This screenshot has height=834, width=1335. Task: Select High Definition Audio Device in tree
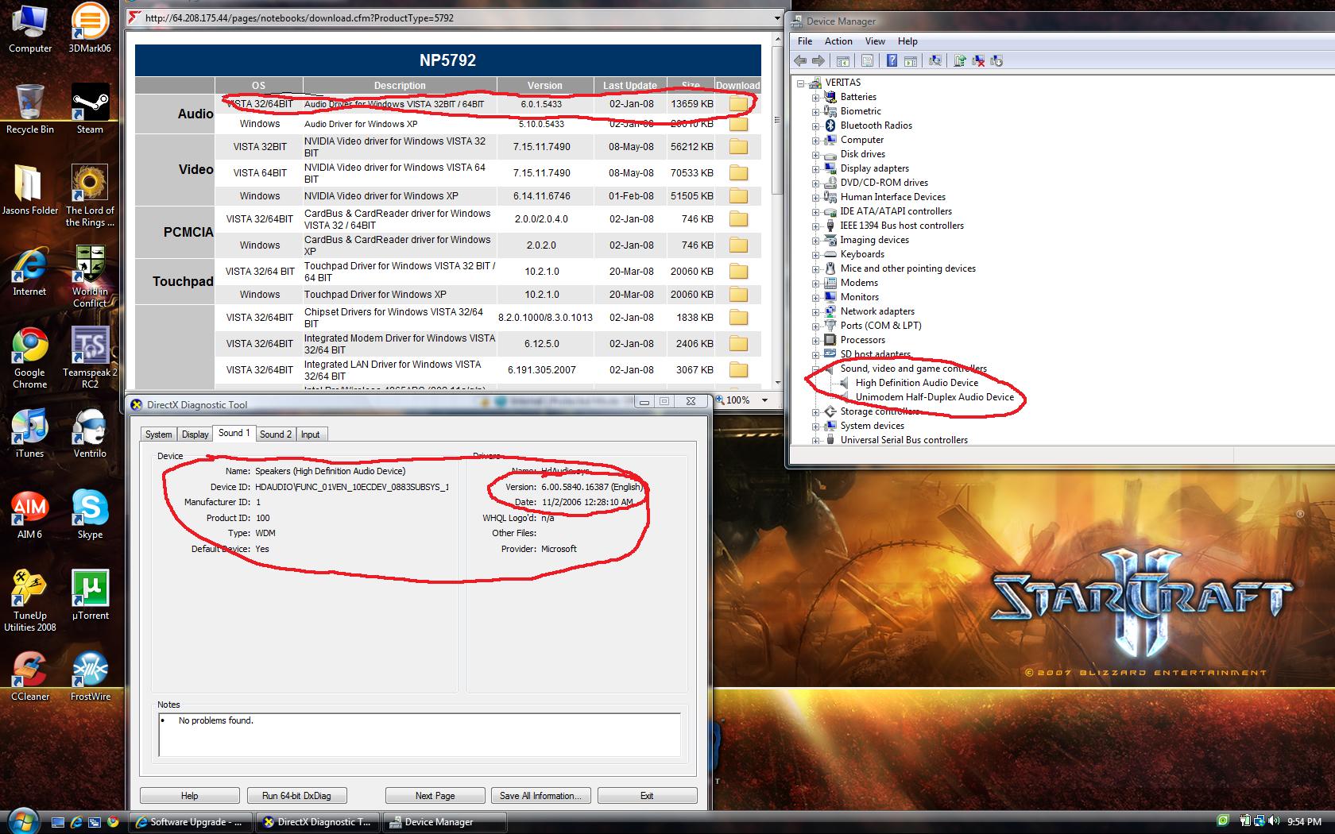[x=916, y=383]
